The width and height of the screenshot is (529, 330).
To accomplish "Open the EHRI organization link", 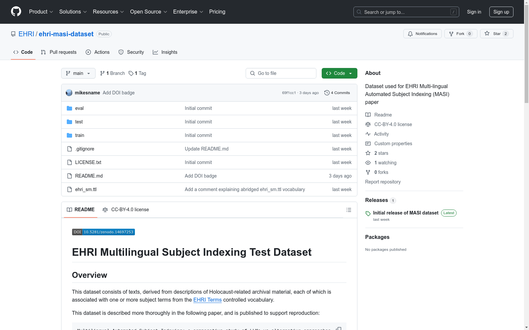I will [26, 34].
